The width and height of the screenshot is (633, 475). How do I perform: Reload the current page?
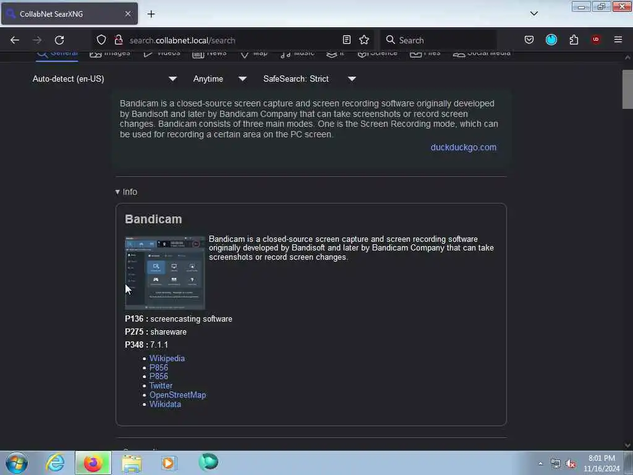[59, 40]
